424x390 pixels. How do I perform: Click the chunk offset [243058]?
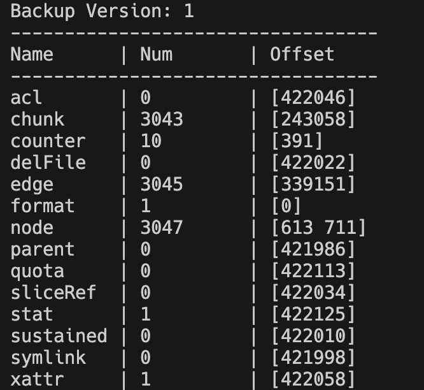pyautogui.click(x=313, y=119)
